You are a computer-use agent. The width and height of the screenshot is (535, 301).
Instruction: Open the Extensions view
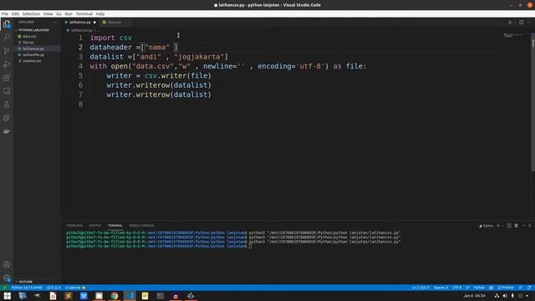pyautogui.click(x=7, y=78)
